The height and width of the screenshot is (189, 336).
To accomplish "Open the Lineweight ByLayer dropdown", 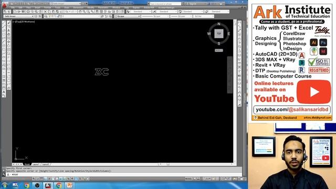I will pyautogui.click(x=181, y=16).
